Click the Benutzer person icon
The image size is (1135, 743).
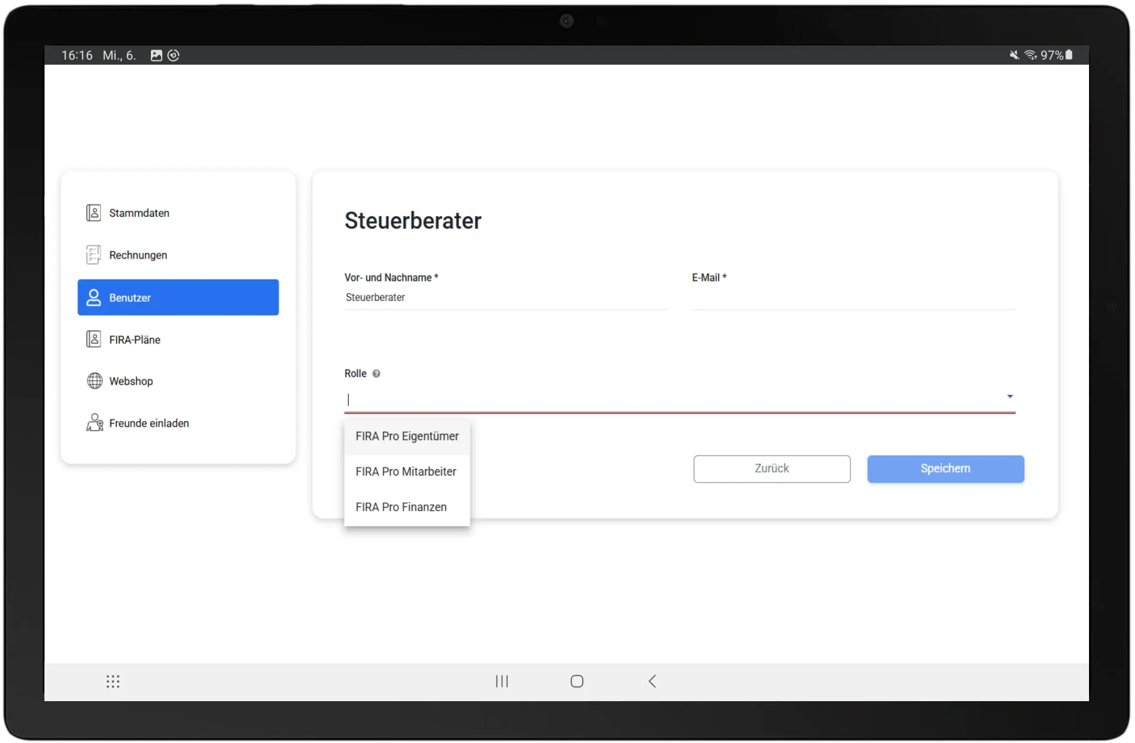click(93, 297)
